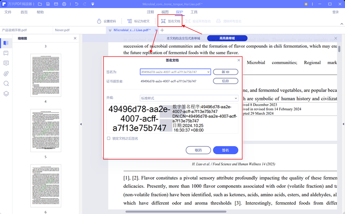Open the 帮助 menu
This screenshot has height=214, width=345.
point(40,12)
